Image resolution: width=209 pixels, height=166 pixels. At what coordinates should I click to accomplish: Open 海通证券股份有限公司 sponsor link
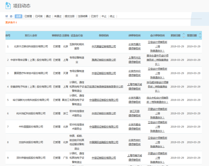pyautogui.click(x=104, y=60)
